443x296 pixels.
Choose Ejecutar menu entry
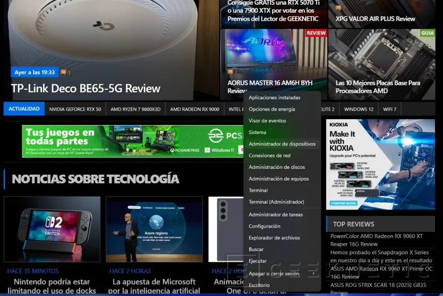click(x=282, y=261)
